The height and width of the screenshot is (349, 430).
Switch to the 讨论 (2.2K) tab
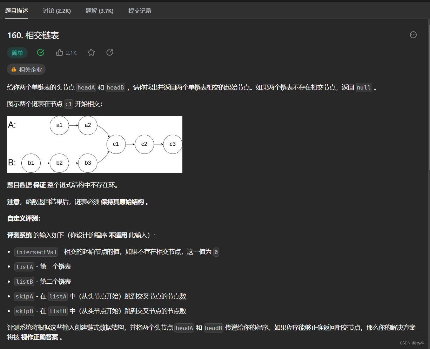tap(56, 11)
